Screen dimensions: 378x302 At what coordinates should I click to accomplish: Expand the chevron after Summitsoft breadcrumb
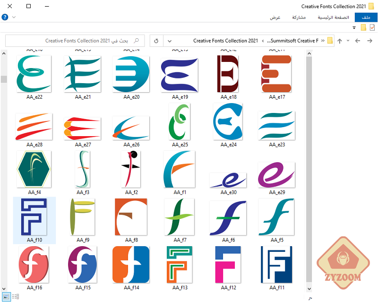(263, 41)
